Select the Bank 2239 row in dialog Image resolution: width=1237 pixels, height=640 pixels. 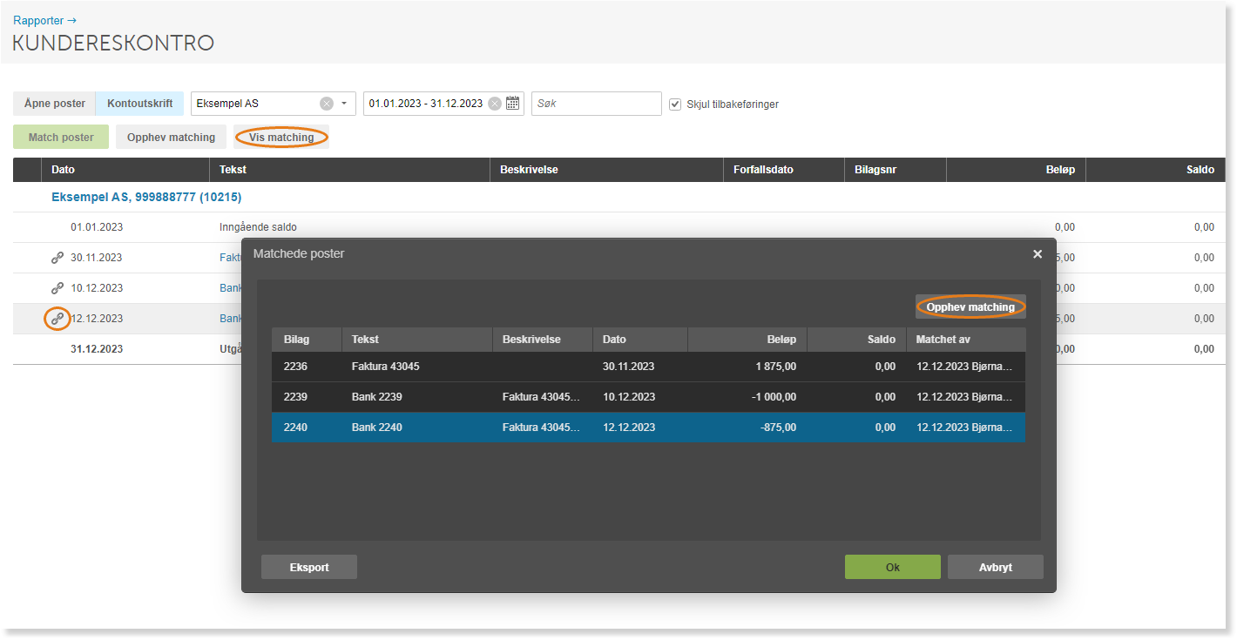click(648, 397)
